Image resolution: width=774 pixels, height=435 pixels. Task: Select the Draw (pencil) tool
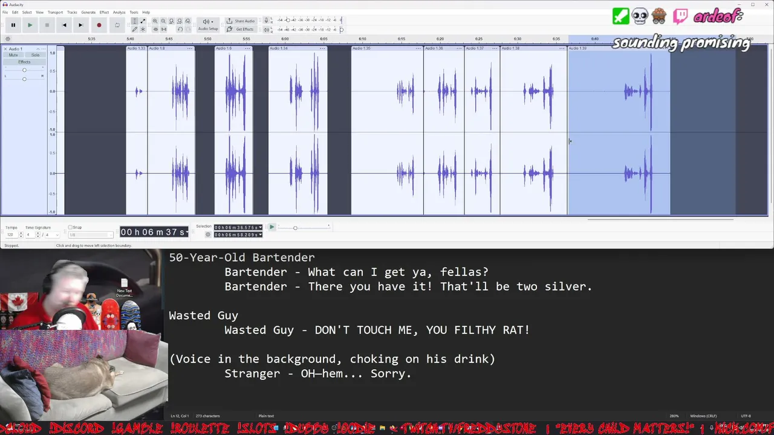(x=135, y=29)
